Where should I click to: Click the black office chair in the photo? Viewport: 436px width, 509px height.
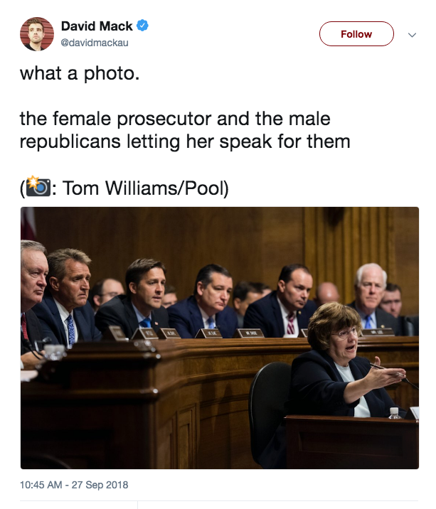point(270,412)
